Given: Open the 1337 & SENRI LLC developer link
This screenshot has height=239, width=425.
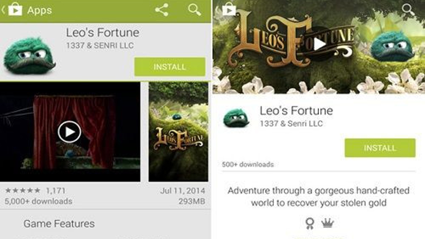Looking at the screenshot, I should click(100, 46).
